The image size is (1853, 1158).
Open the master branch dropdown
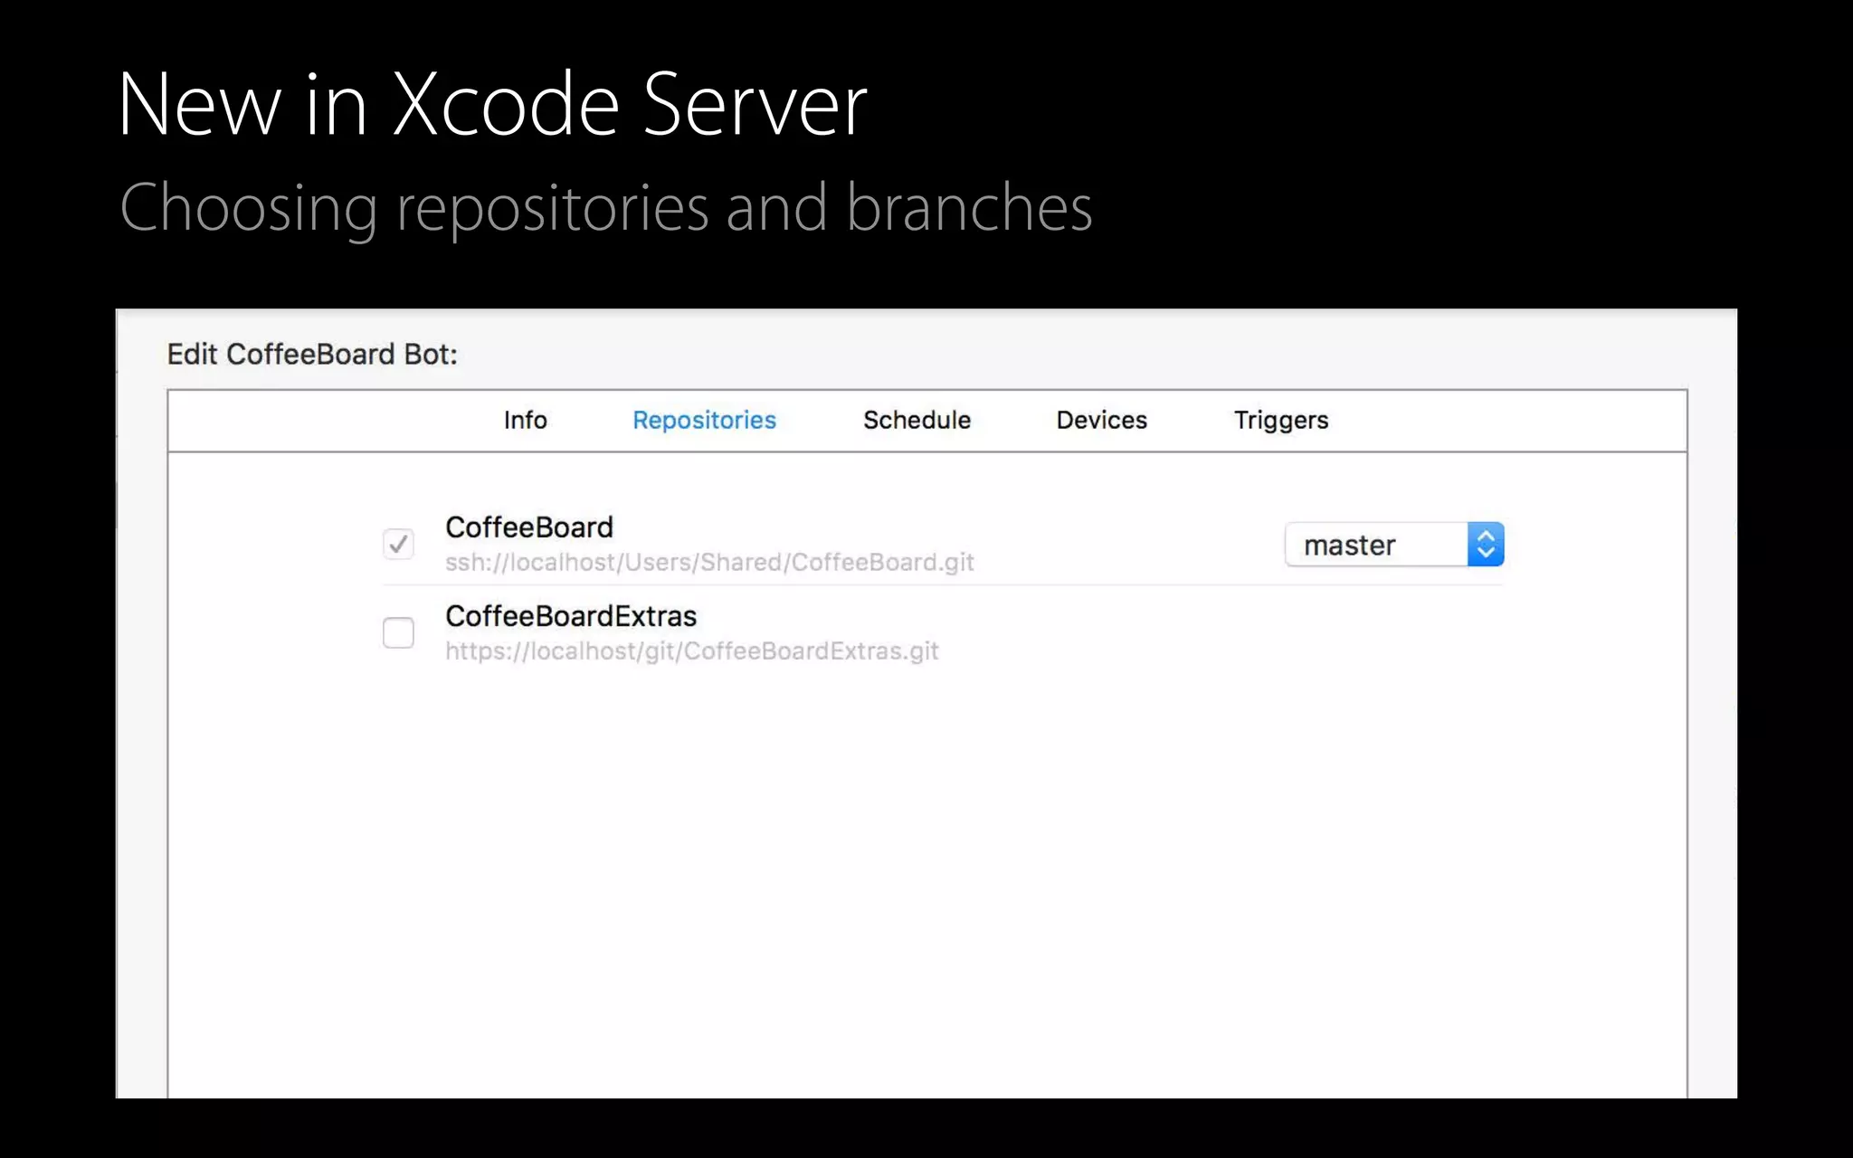(1393, 545)
